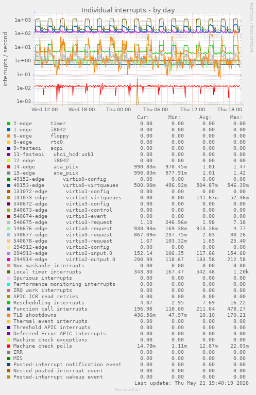Click the Last update timestamp text
256x395 pixels.
coord(192,383)
